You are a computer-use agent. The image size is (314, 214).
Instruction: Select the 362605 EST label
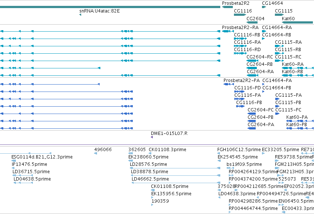(137, 150)
